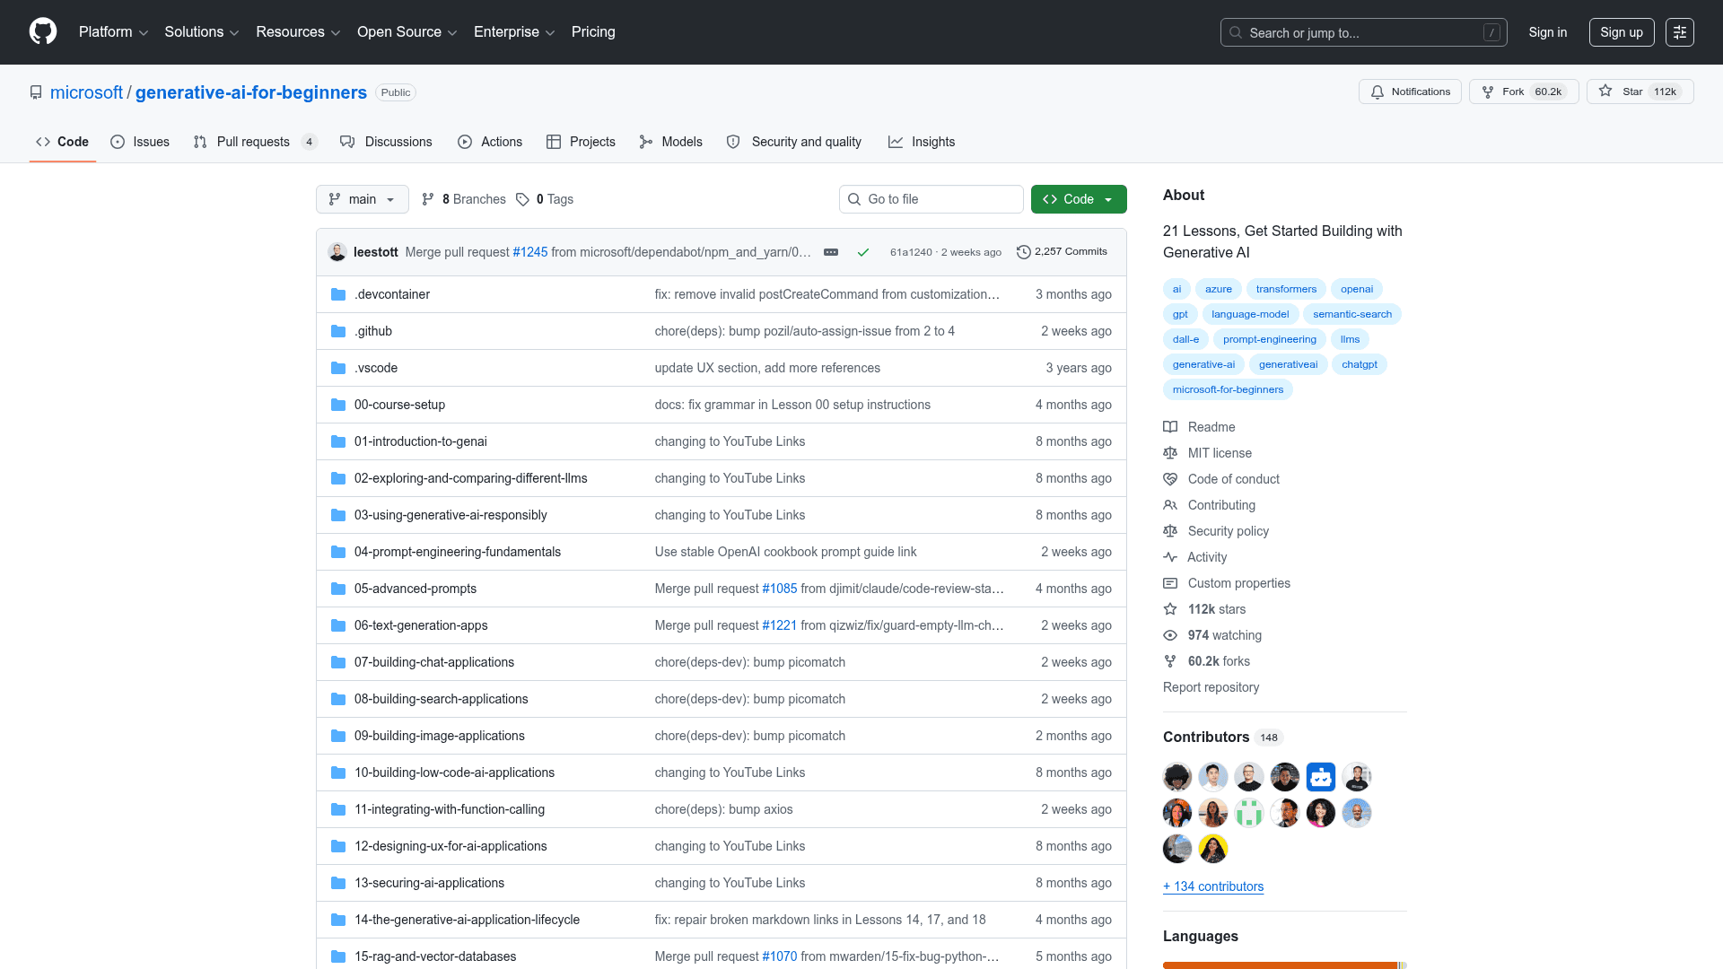The height and width of the screenshot is (969, 1723).
Task: Click the Sign in link
Action: click(1548, 32)
